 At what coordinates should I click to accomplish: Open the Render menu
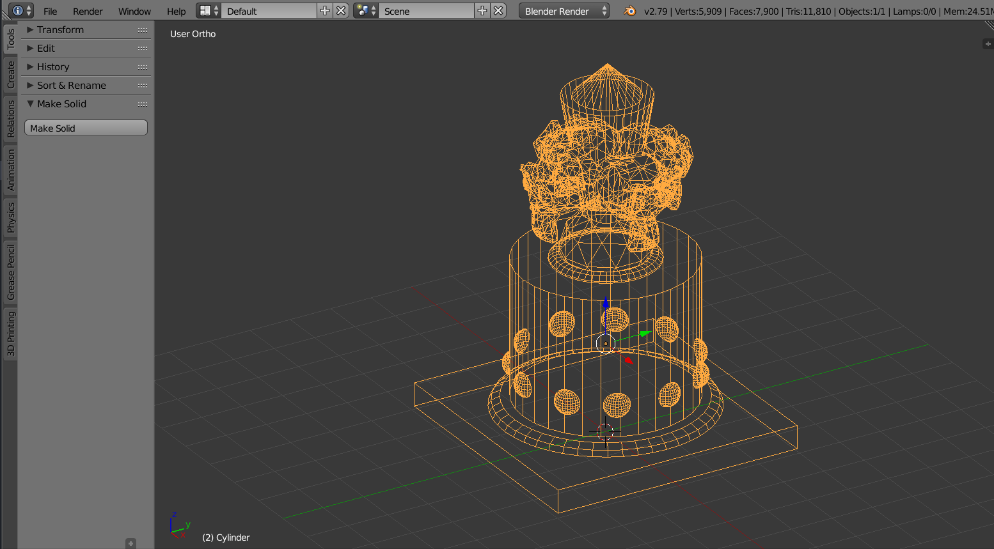88,12
